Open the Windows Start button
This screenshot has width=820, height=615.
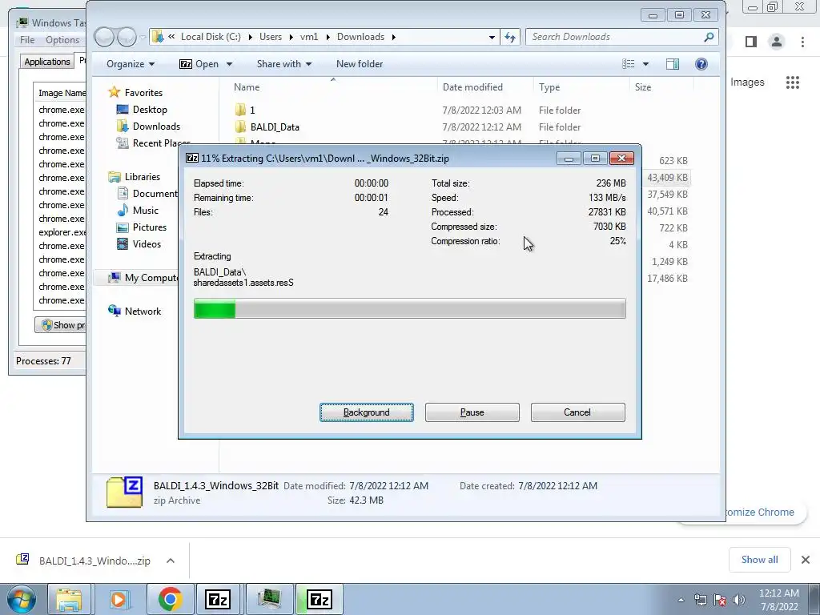[x=21, y=599]
